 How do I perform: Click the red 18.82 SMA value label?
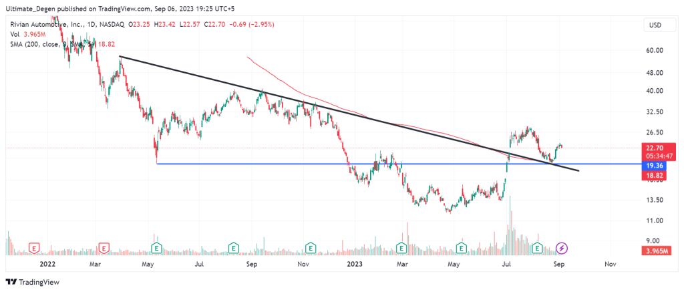tap(655, 176)
